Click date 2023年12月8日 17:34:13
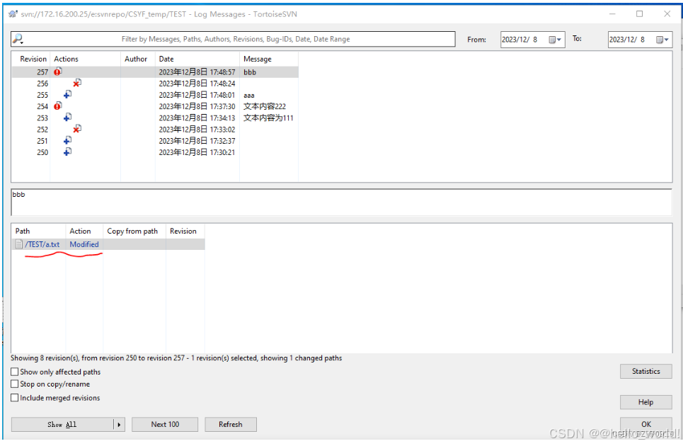 [197, 118]
